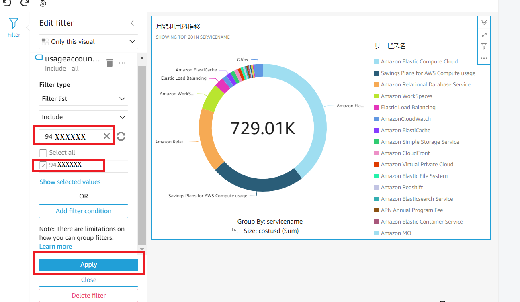Open the Learn more link

click(x=55, y=247)
